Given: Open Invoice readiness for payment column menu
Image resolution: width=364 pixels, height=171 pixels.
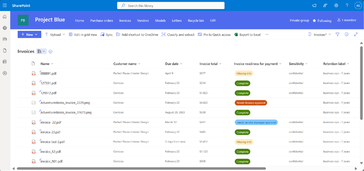Looking at the screenshot, I should click(x=258, y=64).
